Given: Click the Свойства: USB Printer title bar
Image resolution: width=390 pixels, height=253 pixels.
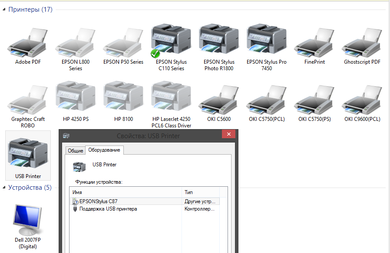Looking at the screenshot, I should click(148, 136).
